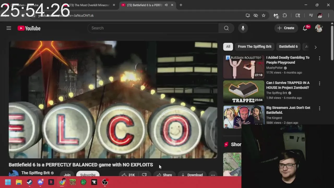
Task: Click the magnifier search button
Action: click(x=226, y=28)
